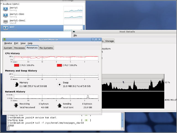
Task: Click the Sending up-arrow icon
Action: coord(59,105)
